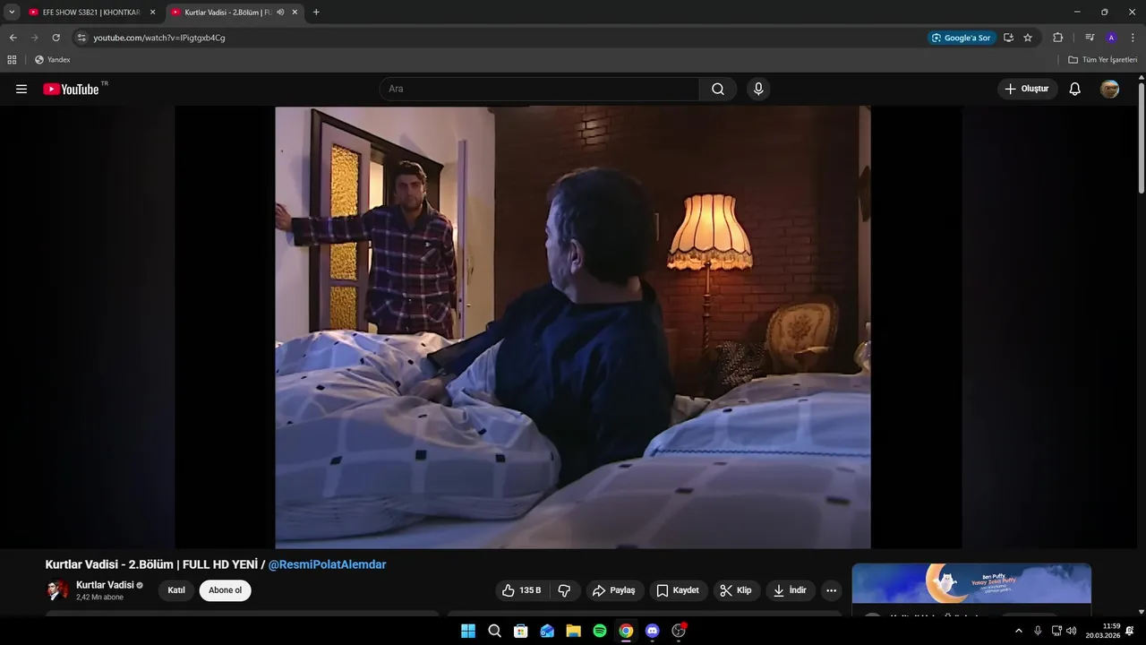This screenshot has width=1146, height=645.
Task: Save video with Kaydet button
Action: click(678, 590)
